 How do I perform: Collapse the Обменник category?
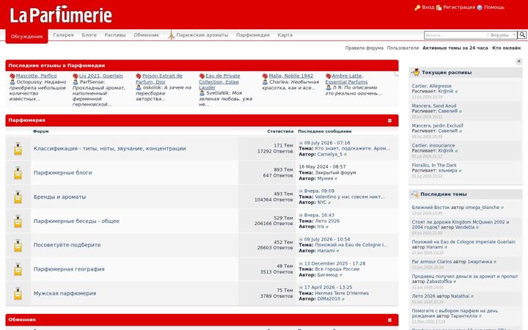[389, 320]
